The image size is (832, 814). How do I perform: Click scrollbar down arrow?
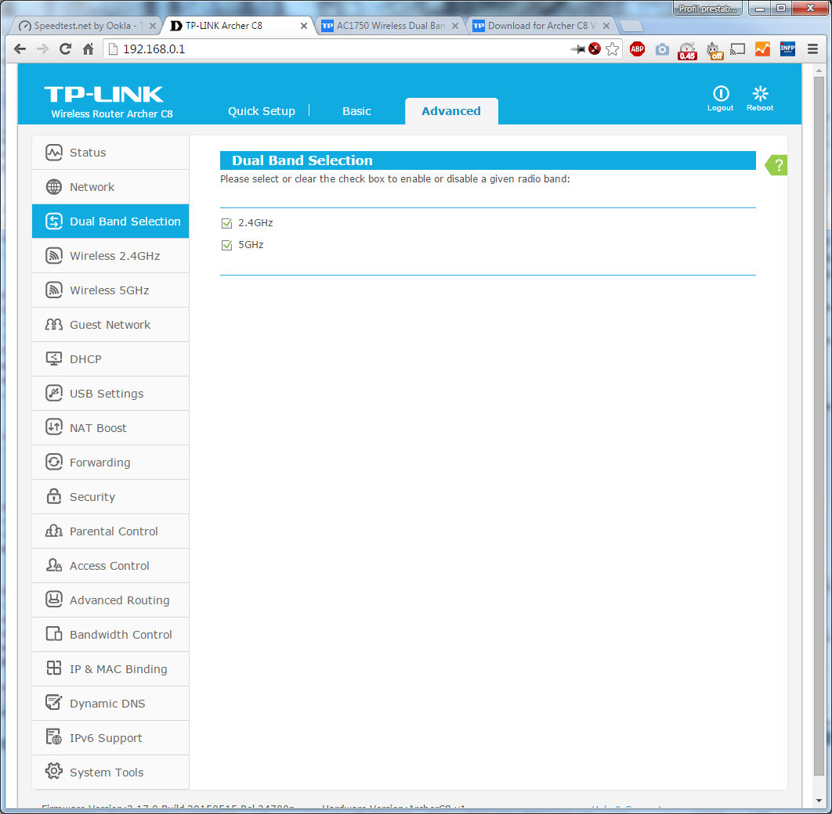coord(819,801)
